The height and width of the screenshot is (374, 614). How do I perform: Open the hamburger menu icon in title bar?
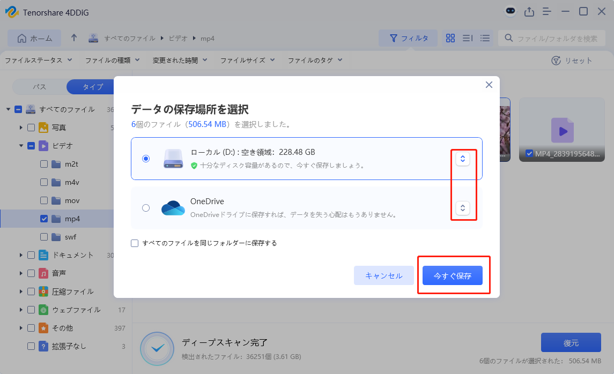point(547,12)
